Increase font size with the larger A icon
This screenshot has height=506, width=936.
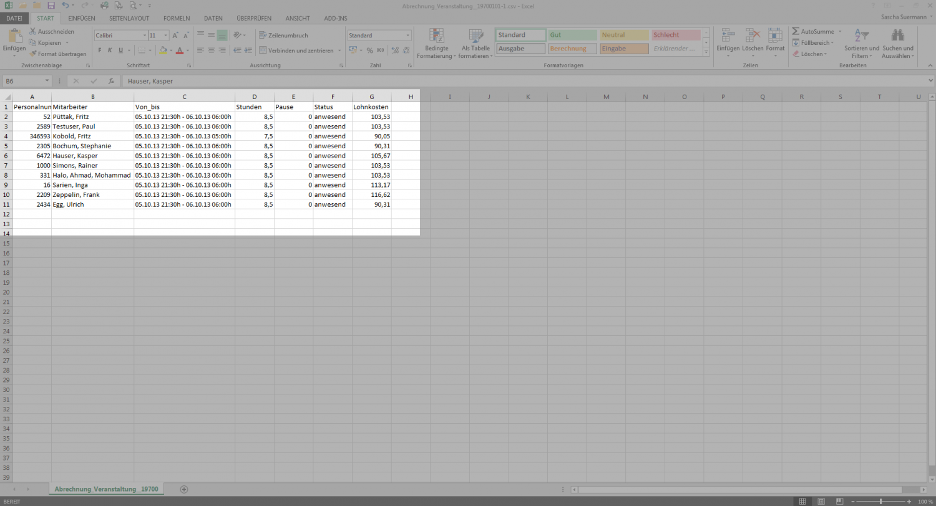tap(175, 36)
